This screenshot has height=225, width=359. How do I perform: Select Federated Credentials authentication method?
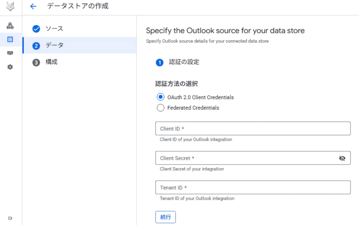pyautogui.click(x=160, y=108)
